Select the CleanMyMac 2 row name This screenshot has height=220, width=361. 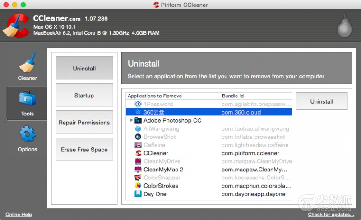pyautogui.click(x=163, y=170)
